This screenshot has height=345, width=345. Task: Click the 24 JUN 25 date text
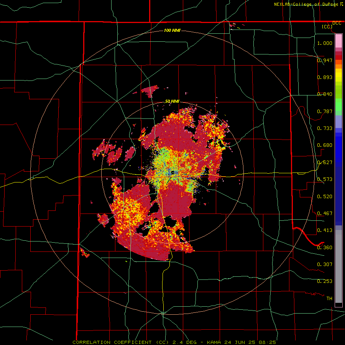(x=240, y=342)
